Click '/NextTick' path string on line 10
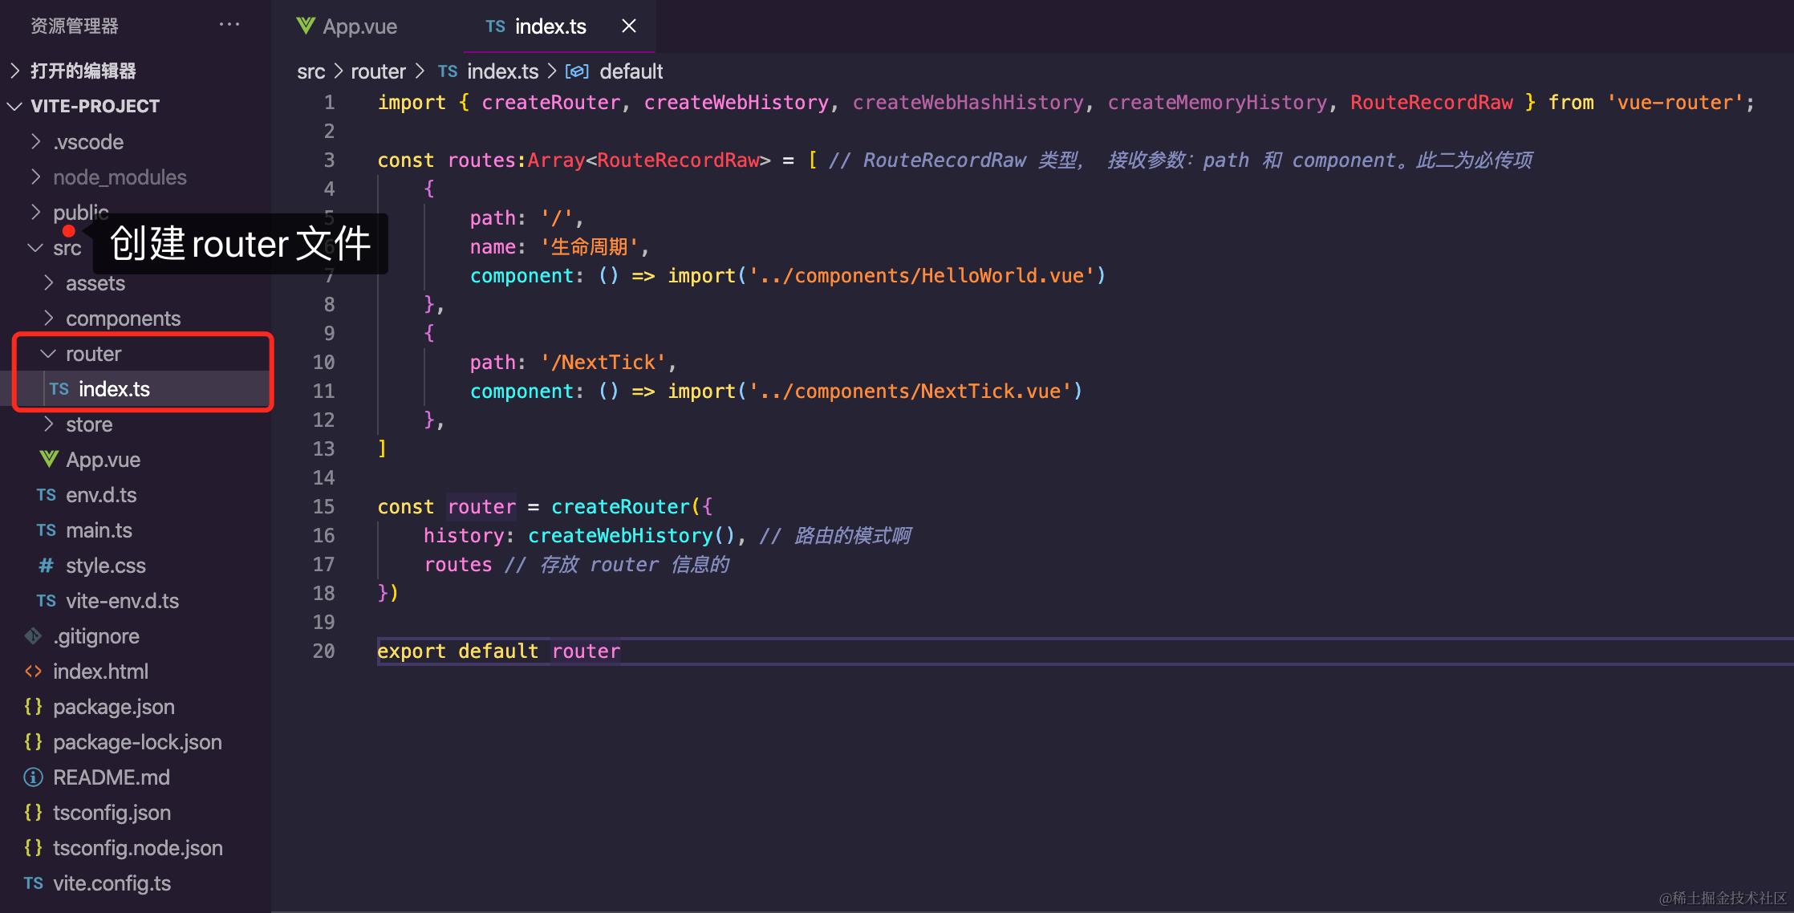 (x=603, y=363)
